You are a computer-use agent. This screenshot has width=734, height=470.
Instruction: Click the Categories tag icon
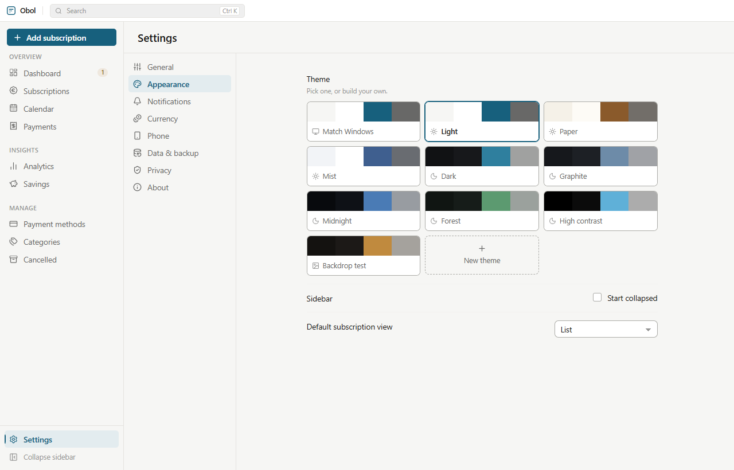14,242
